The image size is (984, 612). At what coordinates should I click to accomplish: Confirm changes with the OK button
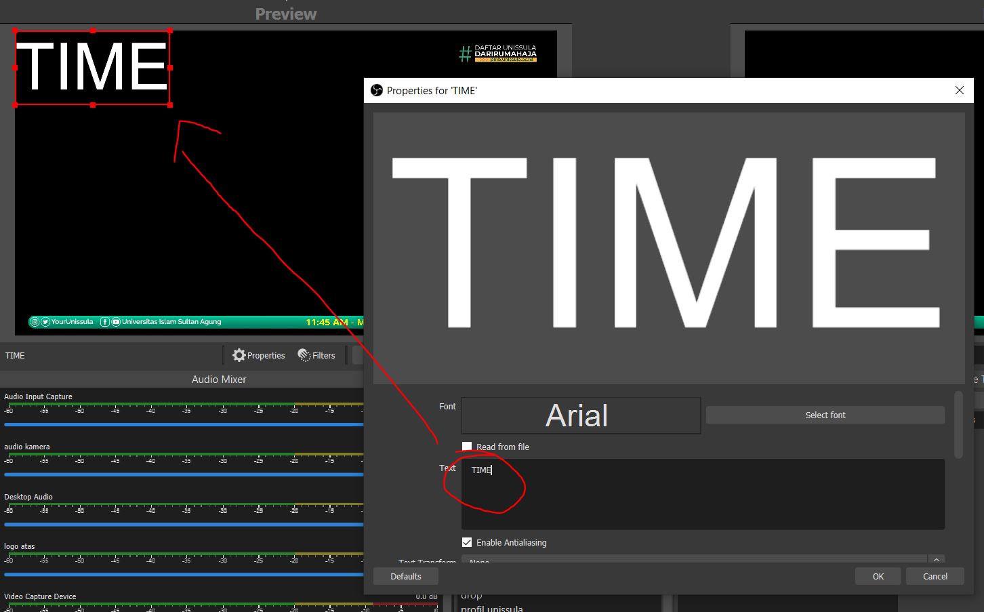click(x=878, y=575)
